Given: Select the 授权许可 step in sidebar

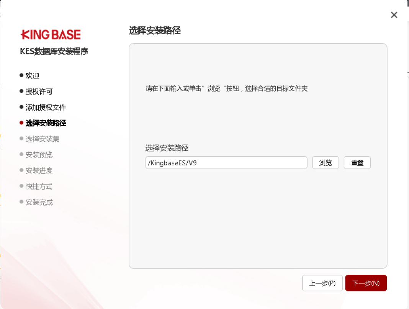Looking at the screenshot, I should point(39,92).
